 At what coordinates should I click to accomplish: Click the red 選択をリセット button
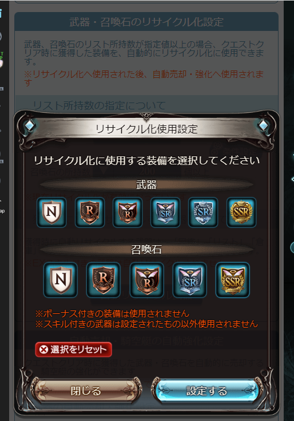click(x=73, y=349)
